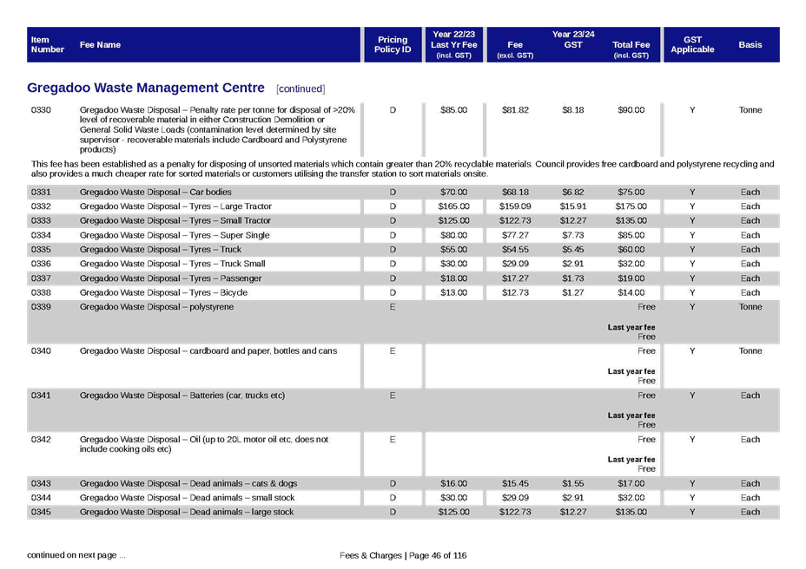Click the $19.00 total fee for passenger tyres
Image resolution: width=806 pixels, height=569 pixels.
pos(631,278)
